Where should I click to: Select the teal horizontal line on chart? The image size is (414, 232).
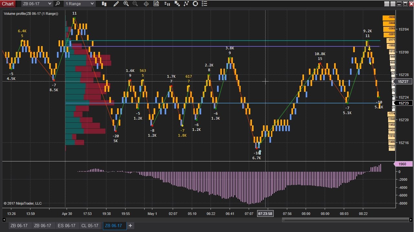[x=223, y=41]
